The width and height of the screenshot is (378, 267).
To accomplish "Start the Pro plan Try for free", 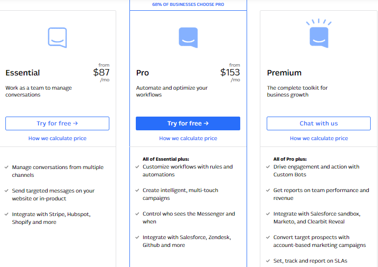I will tap(188, 123).
